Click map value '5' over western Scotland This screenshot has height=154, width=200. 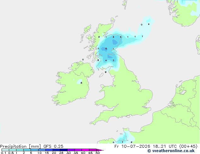click(x=106, y=49)
